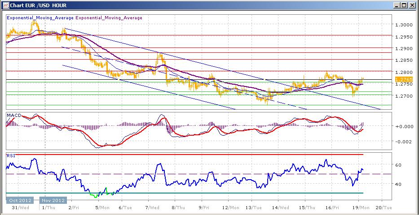This screenshot has width=419, height=215.
Task: Click the 13/Tue date on time axis
Action: pos(254,208)
